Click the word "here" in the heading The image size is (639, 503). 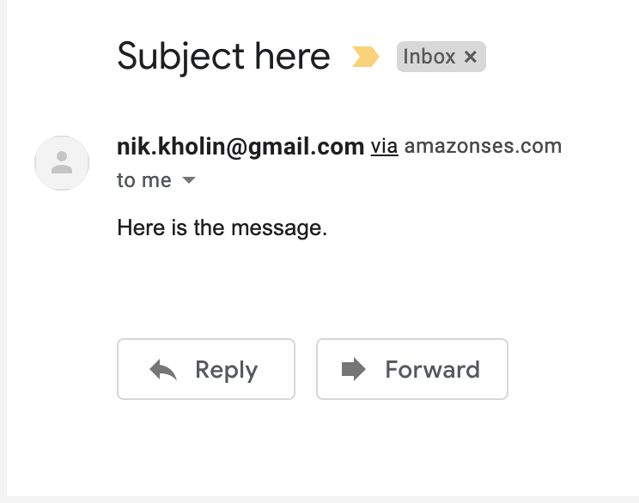click(292, 57)
